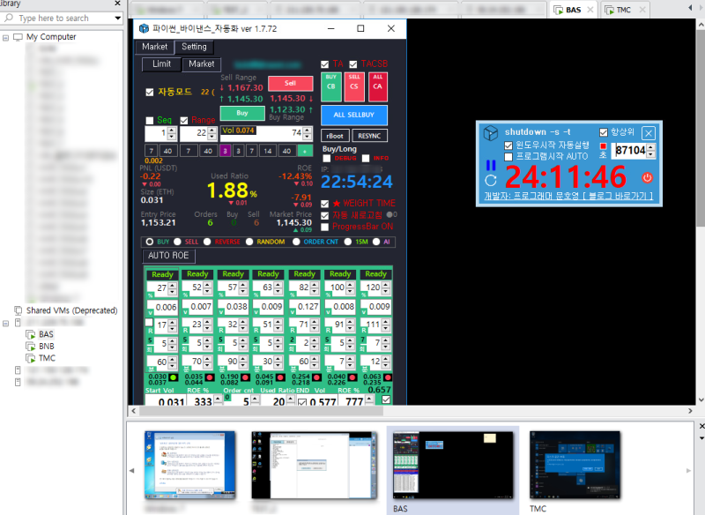Click the green BUY CB button

[x=331, y=86]
